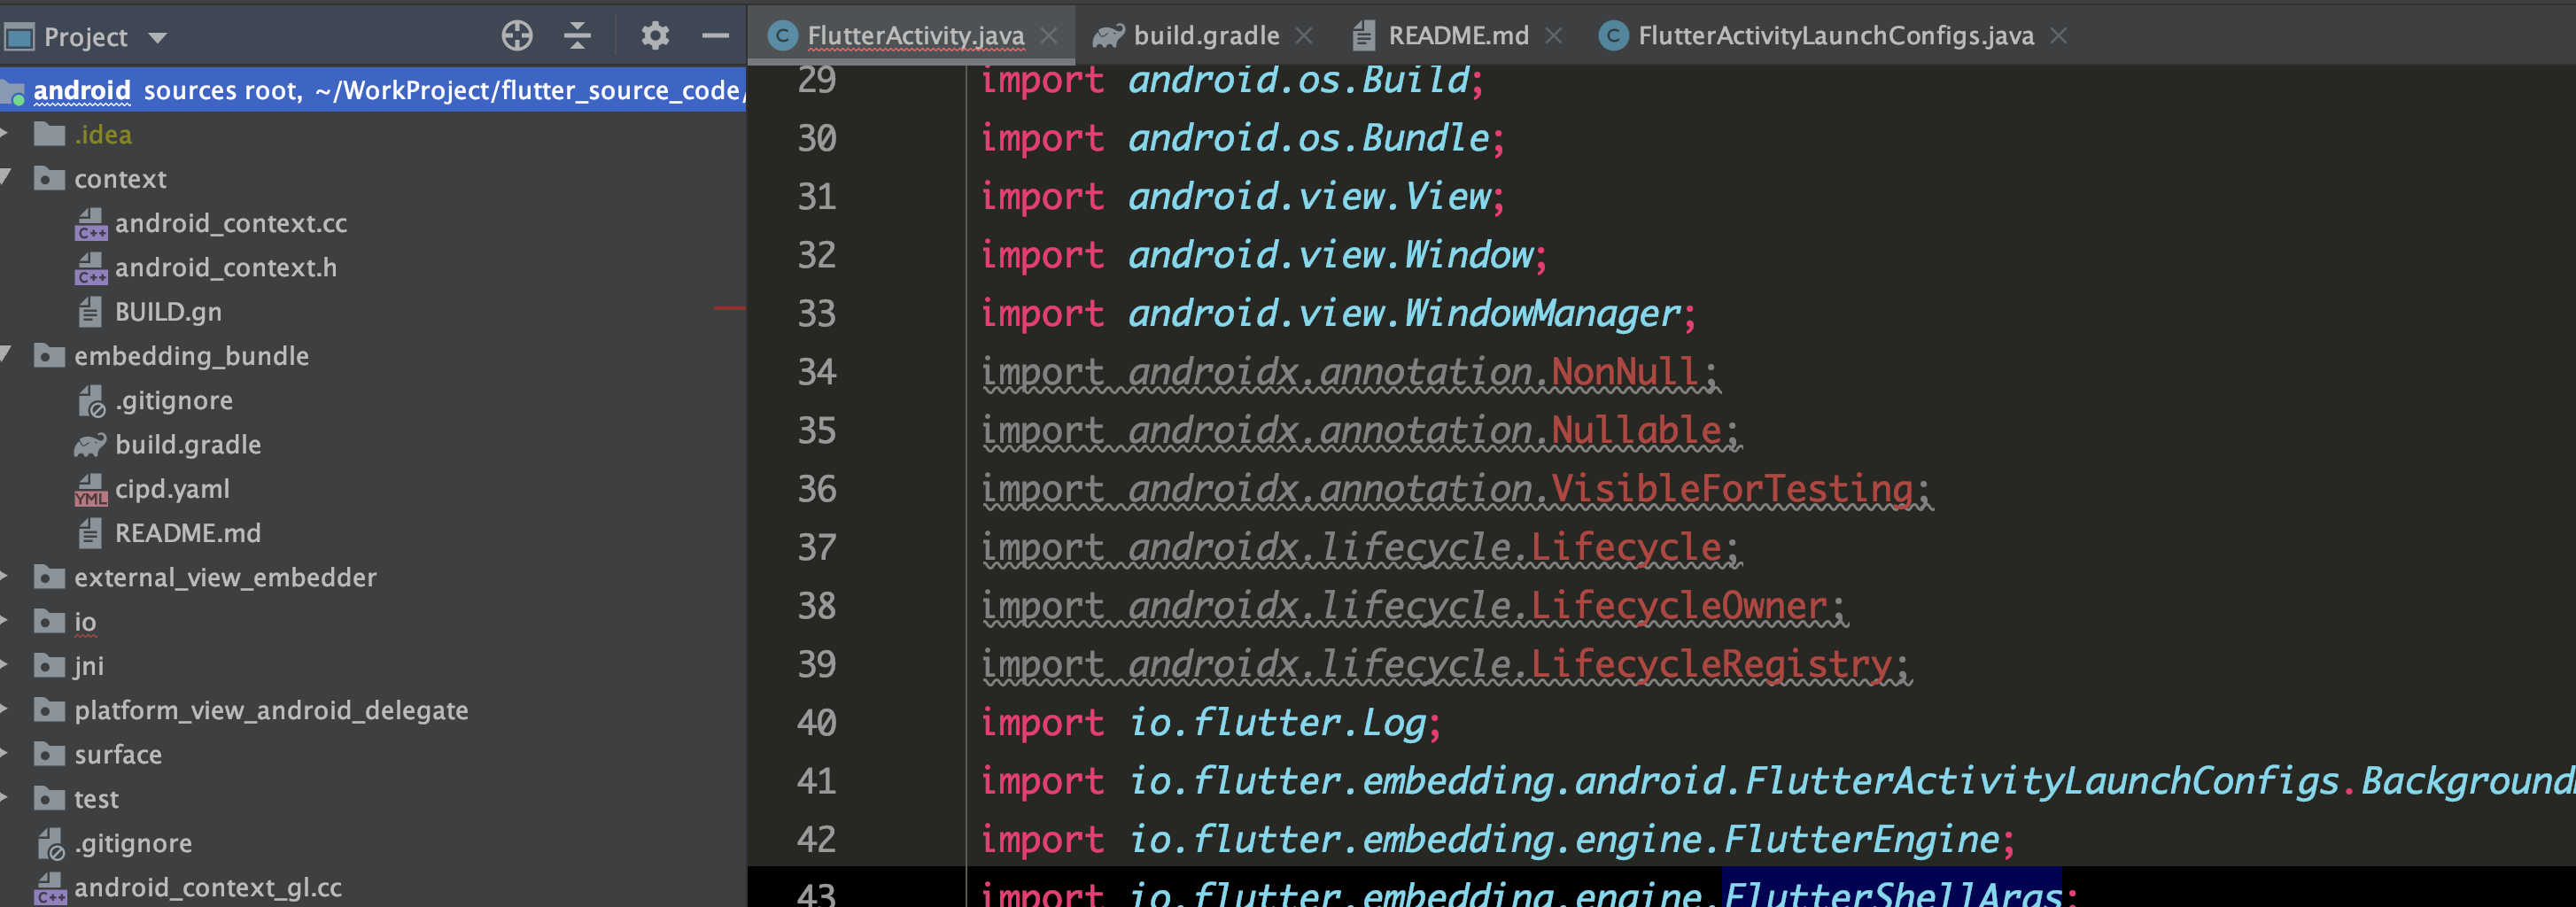
Task: Click the locate-opened-file crosshair icon
Action: 517,35
